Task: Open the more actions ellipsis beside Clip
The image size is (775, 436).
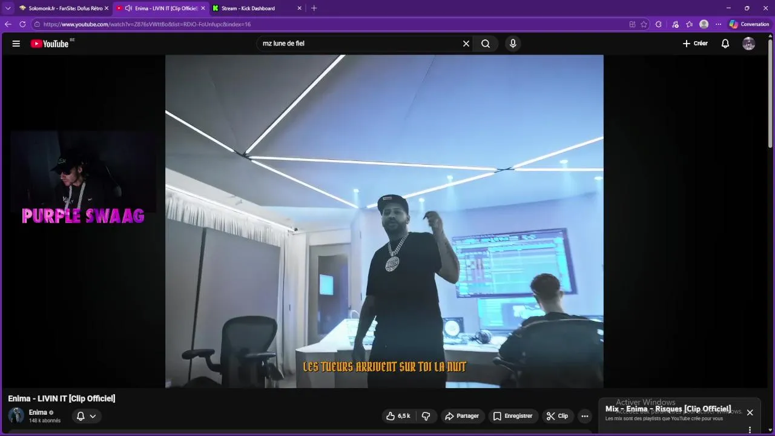Action: click(584, 416)
